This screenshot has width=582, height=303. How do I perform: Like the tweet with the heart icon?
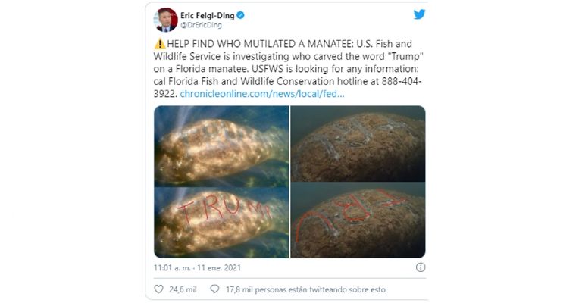click(x=158, y=289)
